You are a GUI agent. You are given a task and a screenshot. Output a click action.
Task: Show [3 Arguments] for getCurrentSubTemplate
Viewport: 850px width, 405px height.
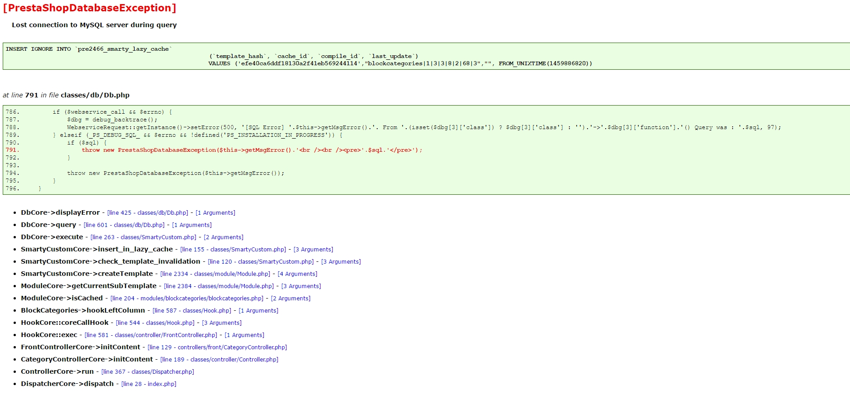pos(301,286)
